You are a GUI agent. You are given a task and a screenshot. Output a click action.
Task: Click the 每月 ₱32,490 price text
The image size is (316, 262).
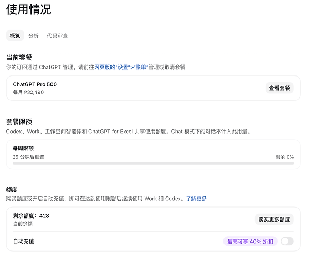[28, 92]
